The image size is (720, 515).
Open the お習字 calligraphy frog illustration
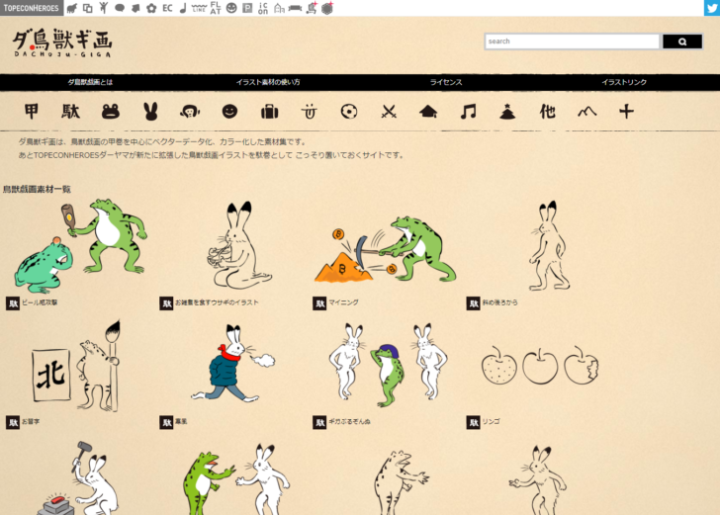pyautogui.click(x=77, y=366)
